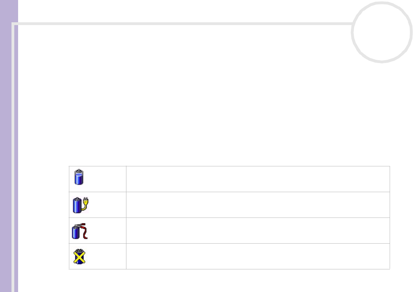The image size is (413, 292).
Task: Click the gray horizontal header line
Action: tap(183, 24)
